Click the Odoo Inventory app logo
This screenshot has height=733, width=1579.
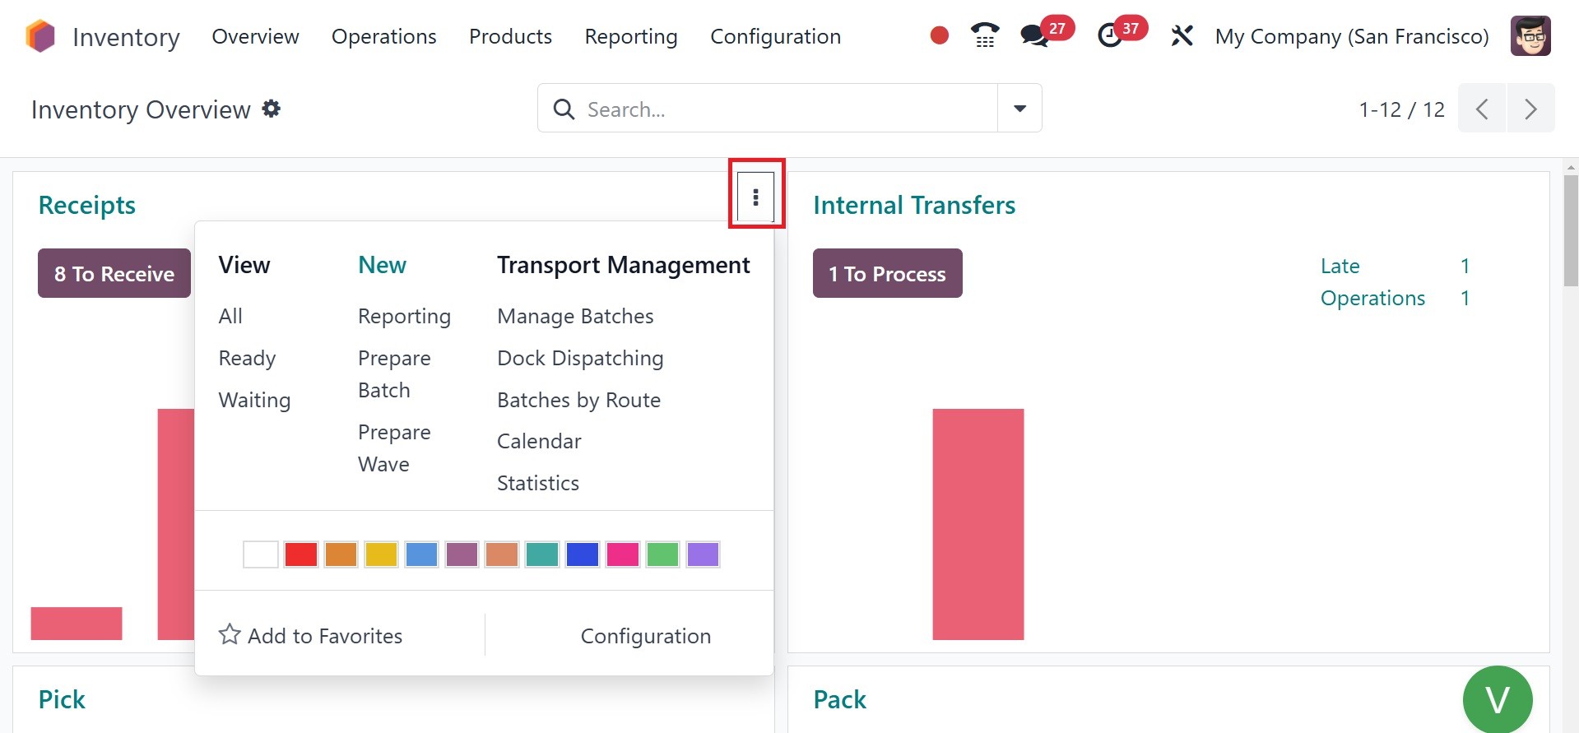(40, 36)
